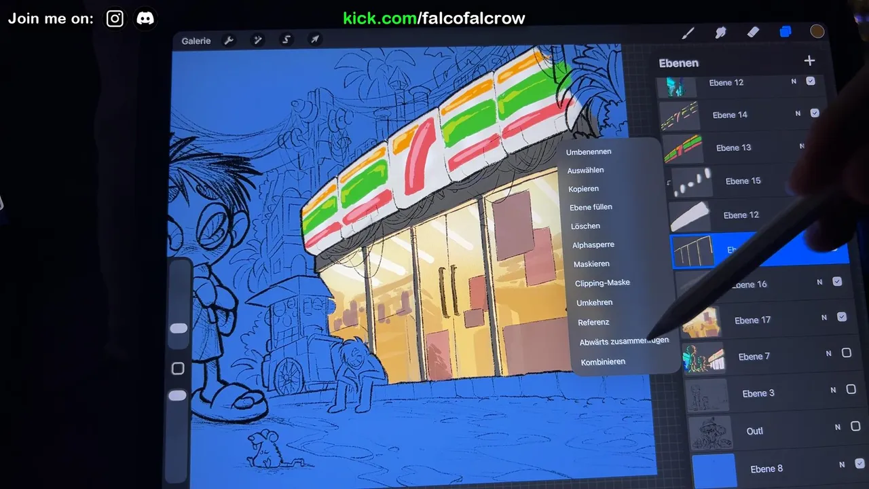The image size is (869, 489).
Task: Choose Clipping-Maske in layer menu
Action: (602, 283)
